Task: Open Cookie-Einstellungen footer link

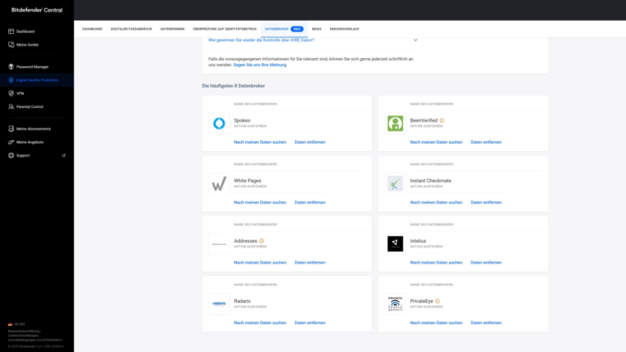Action: [x=23, y=336]
